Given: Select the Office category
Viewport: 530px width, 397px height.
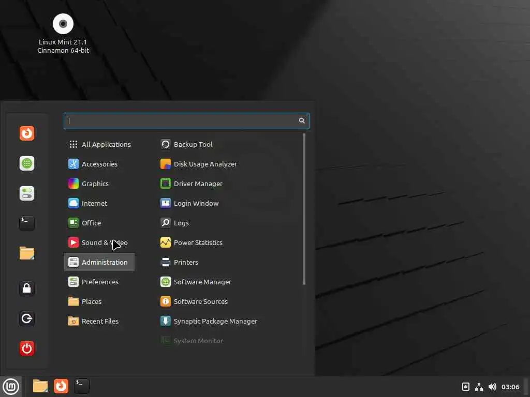Looking at the screenshot, I should tap(99, 223).
